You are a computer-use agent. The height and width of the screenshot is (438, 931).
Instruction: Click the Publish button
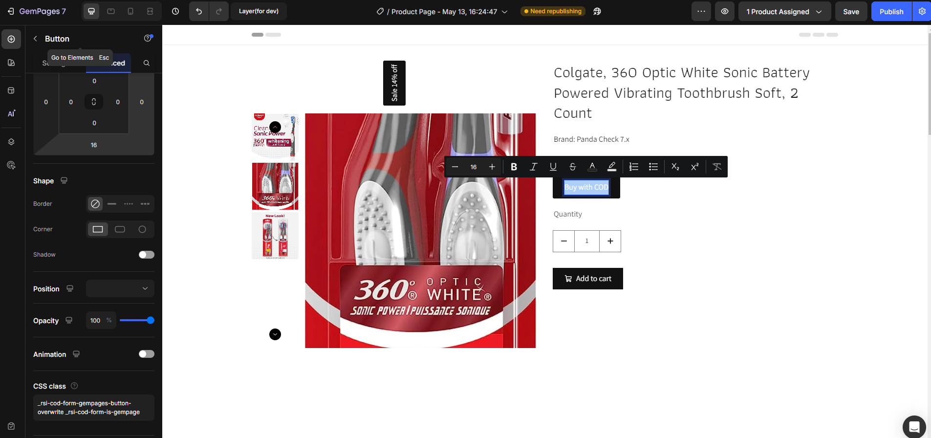click(x=891, y=11)
